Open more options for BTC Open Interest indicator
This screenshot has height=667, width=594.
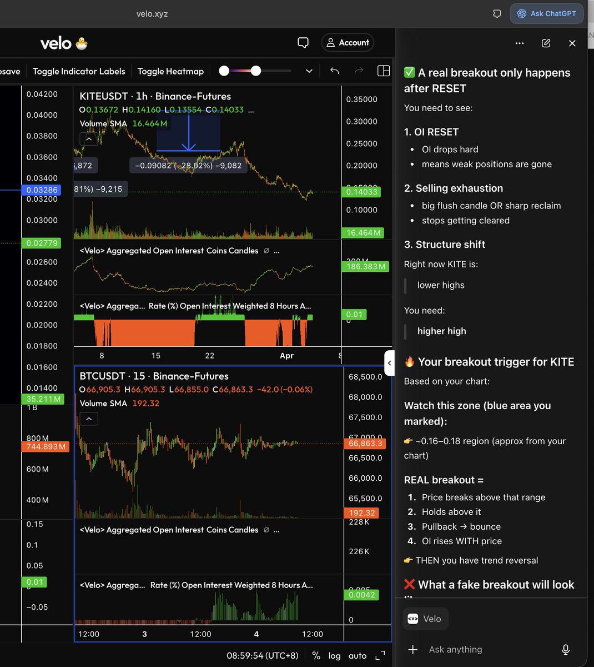click(x=277, y=530)
